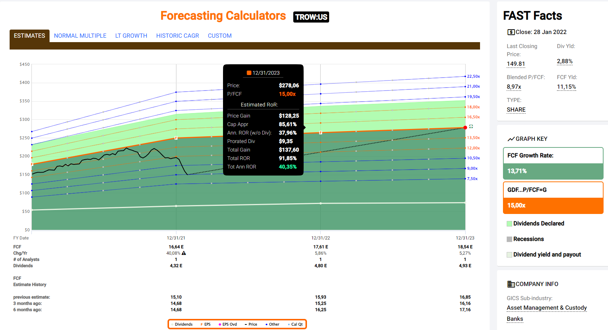Screen dimensions: 608x330
Task: Toggle the Dividends Declared graph key
Action: tap(510, 224)
